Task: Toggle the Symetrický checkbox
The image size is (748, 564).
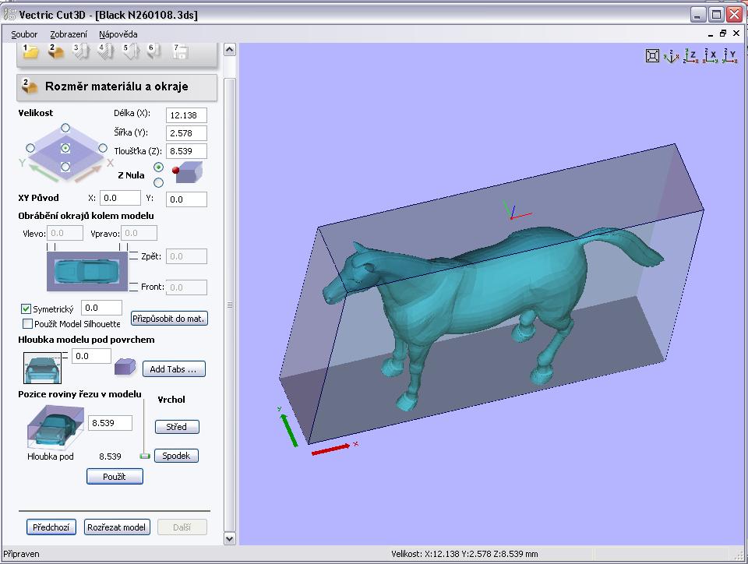Action: click(x=26, y=309)
